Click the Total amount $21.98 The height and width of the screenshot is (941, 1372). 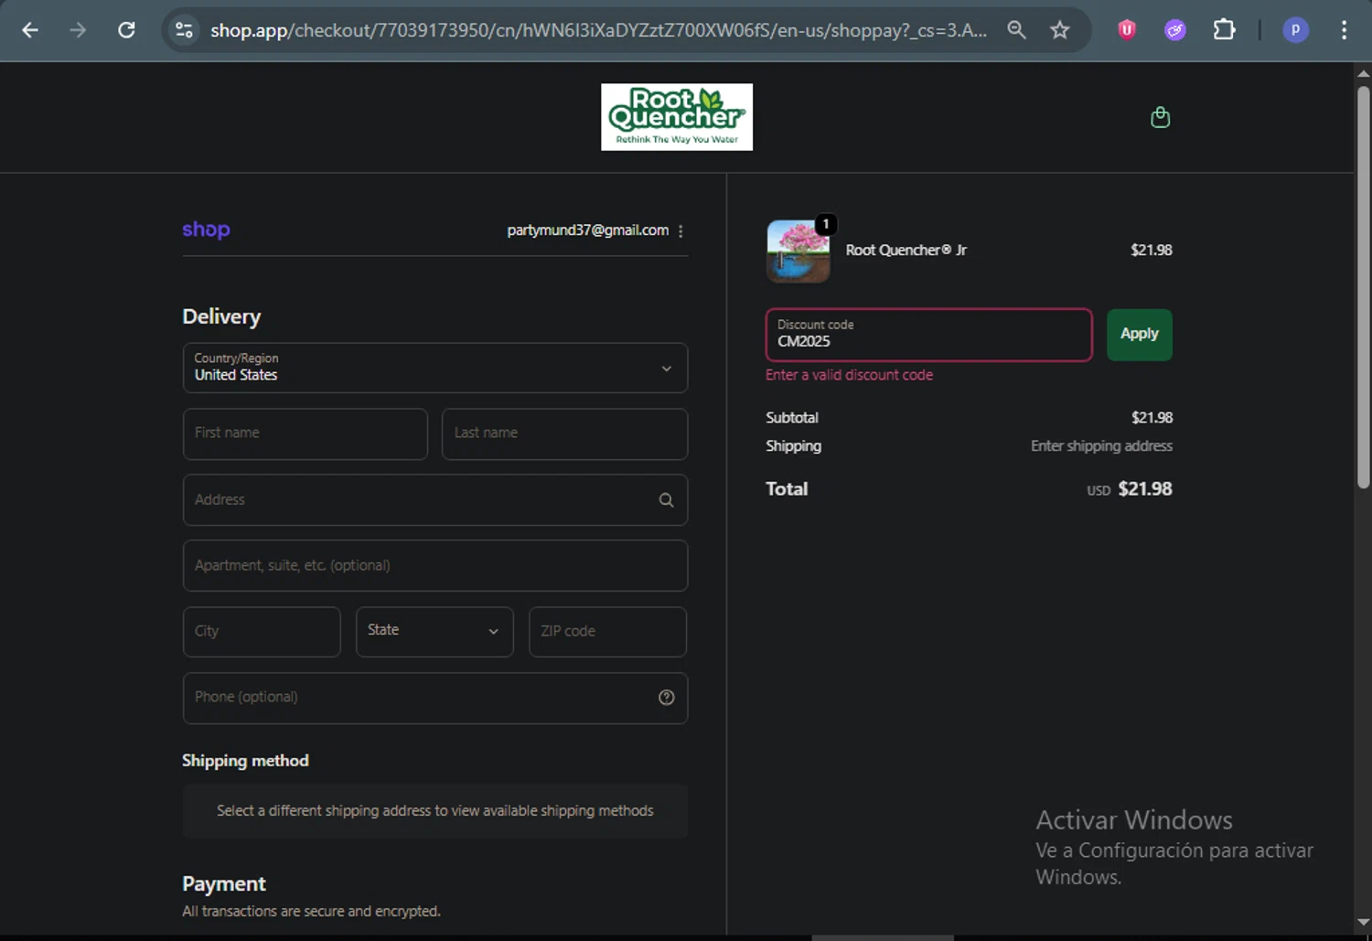1144,489
